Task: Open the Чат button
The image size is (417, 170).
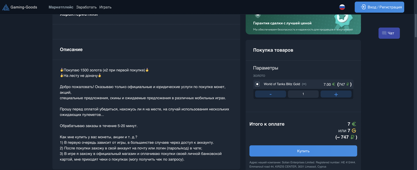Action: 389,33
